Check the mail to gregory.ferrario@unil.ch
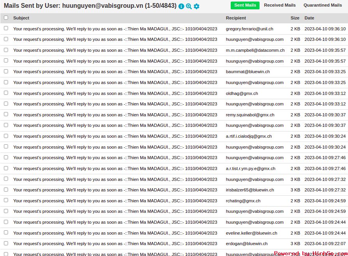This screenshot has width=348, height=256. (6, 28)
